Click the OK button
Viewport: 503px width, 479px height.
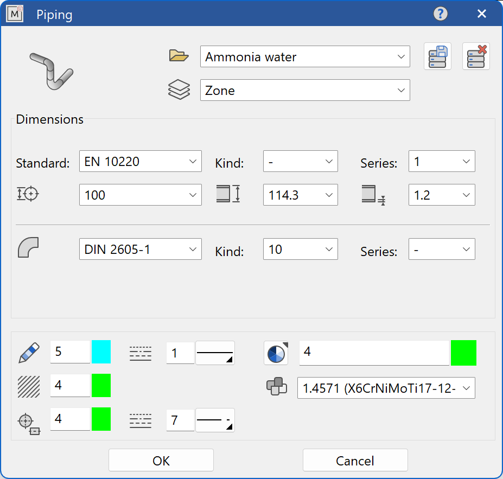pyautogui.click(x=161, y=461)
